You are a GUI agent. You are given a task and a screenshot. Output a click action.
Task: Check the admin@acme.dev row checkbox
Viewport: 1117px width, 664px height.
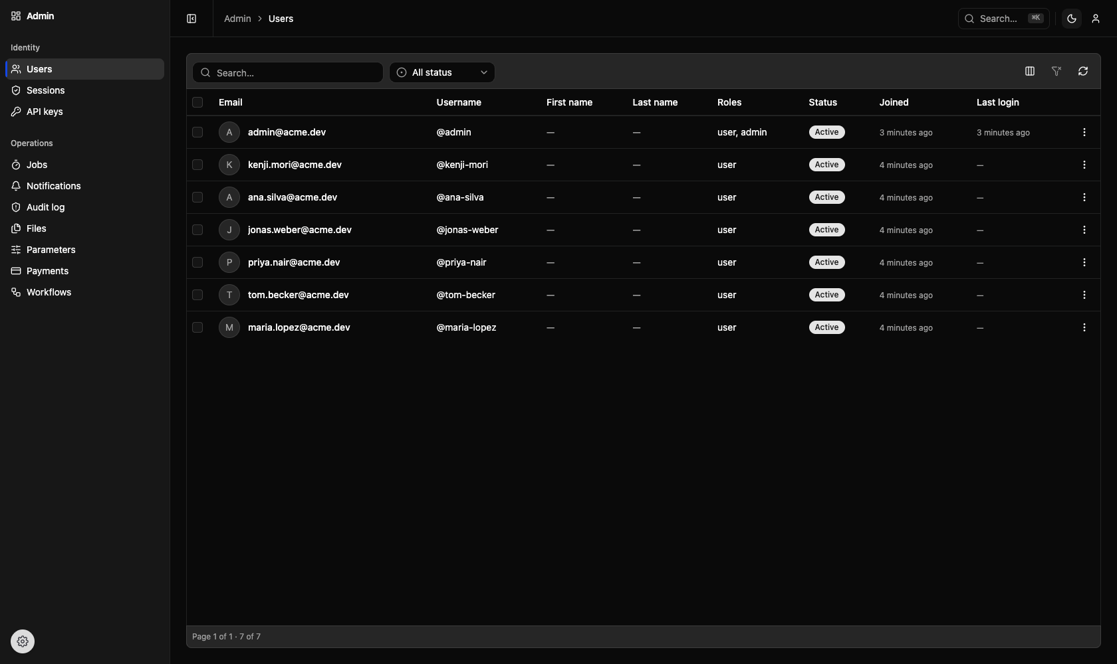pos(197,132)
